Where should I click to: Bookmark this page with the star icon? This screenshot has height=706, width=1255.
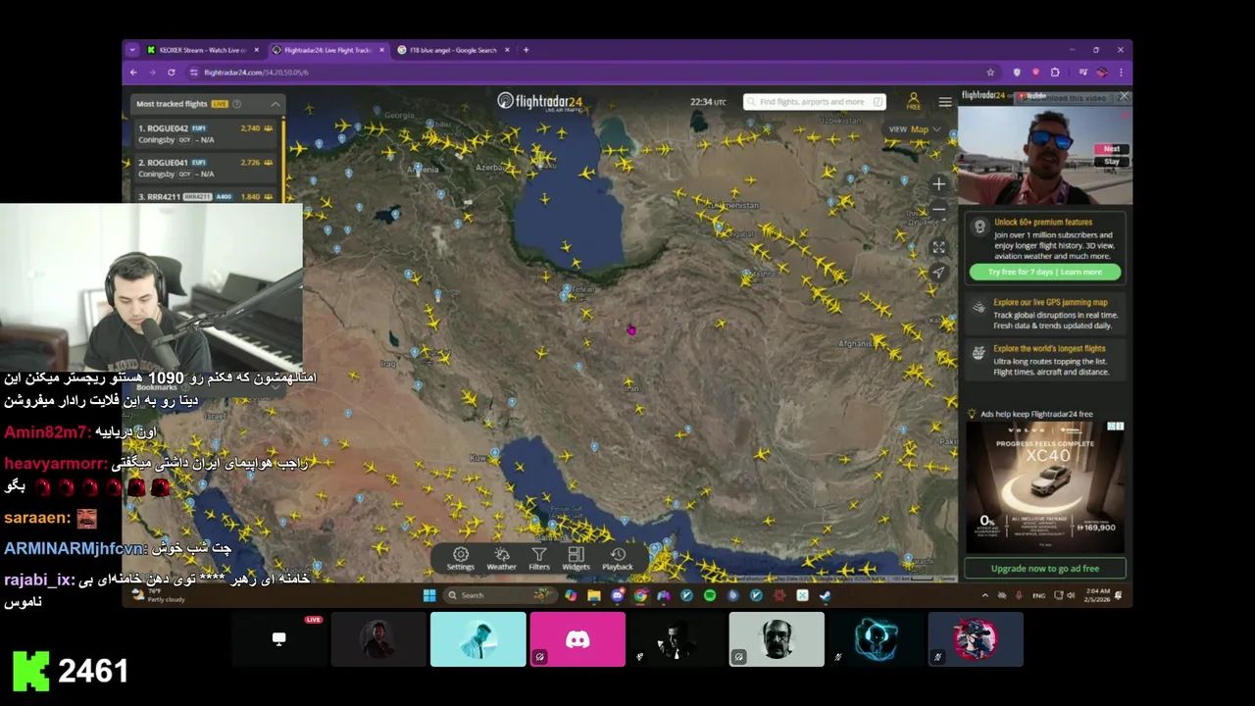tap(990, 73)
